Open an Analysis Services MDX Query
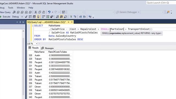This screenshot has height=99, width=176. (18, 12)
